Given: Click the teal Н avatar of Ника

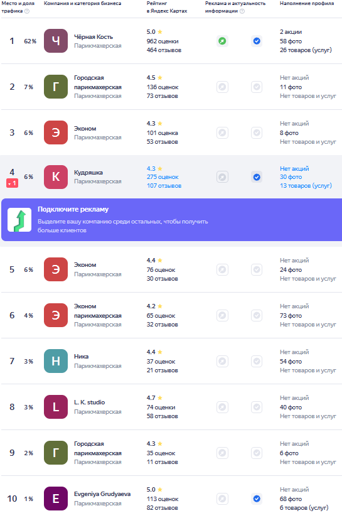Looking at the screenshot, I should [x=56, y=361].
